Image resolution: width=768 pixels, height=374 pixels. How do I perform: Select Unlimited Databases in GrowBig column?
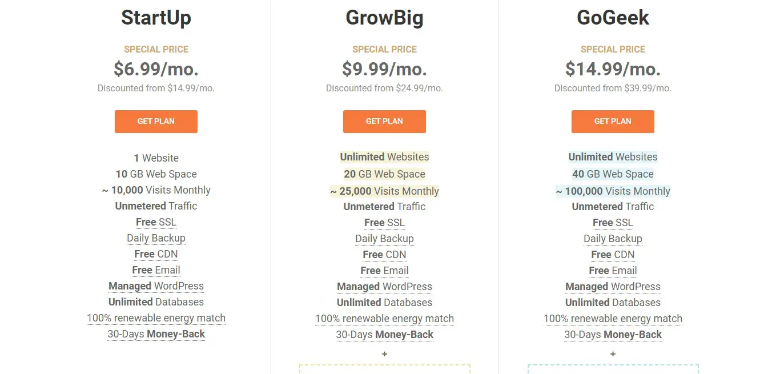click(384, 303)
